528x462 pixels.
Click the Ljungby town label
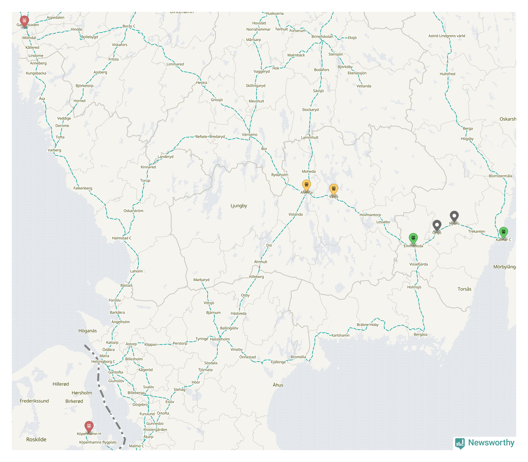click(x=239, y=206)
